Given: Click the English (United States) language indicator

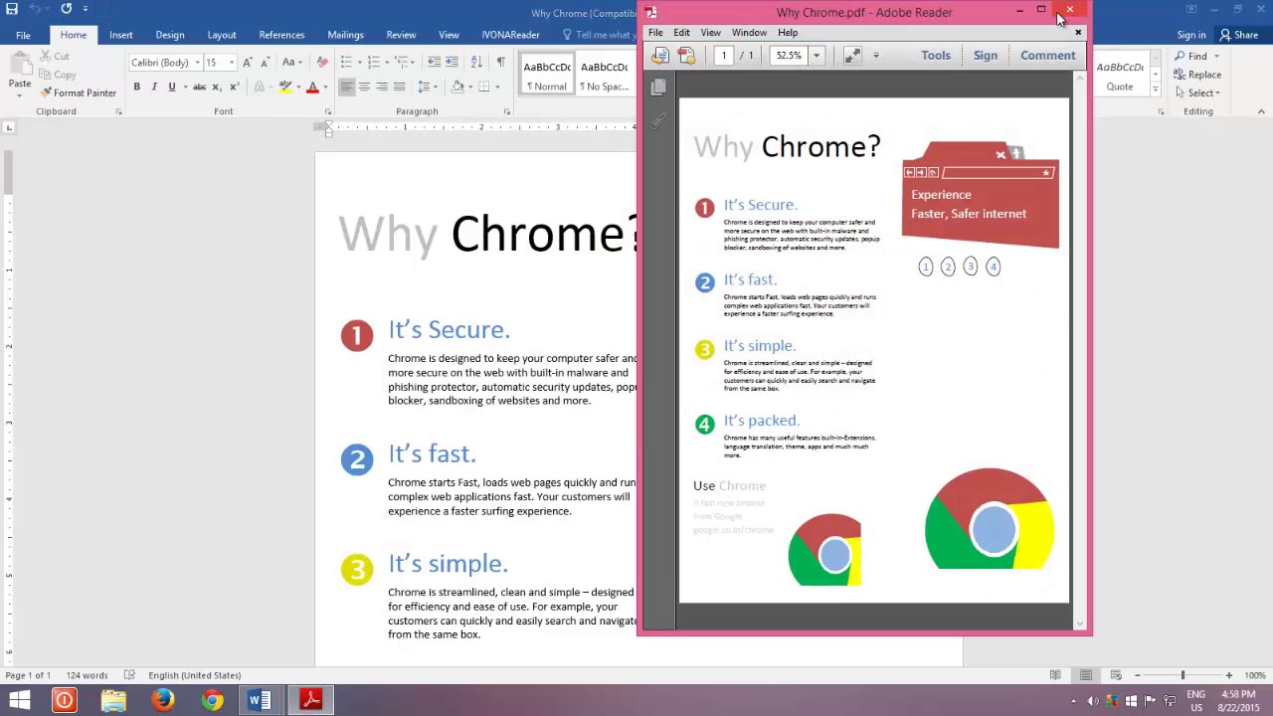Looking at the screenshot, I should pyautogui.click(x=195, y=675).
